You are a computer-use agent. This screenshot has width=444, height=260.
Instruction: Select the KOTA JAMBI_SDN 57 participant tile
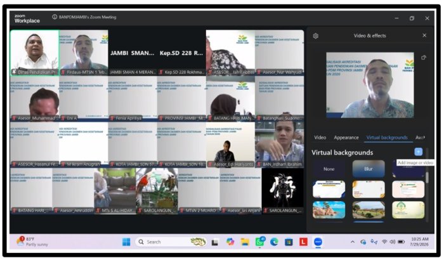point(133,145)
